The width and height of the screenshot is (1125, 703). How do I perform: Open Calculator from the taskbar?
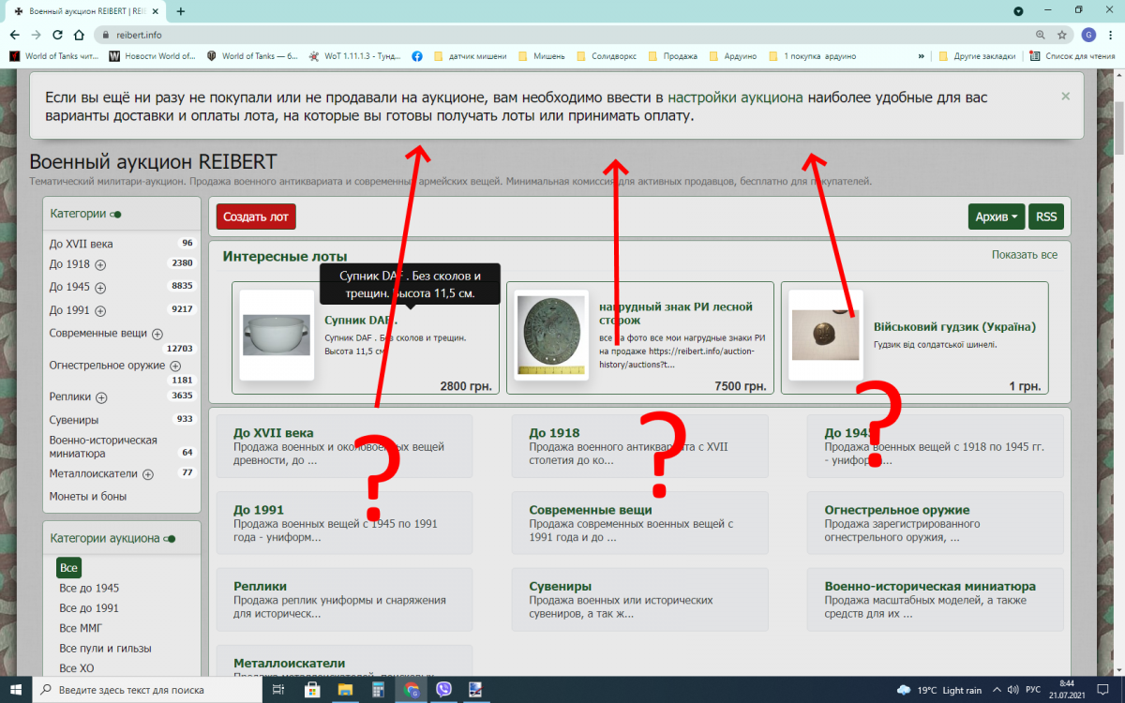pos(378,689)
